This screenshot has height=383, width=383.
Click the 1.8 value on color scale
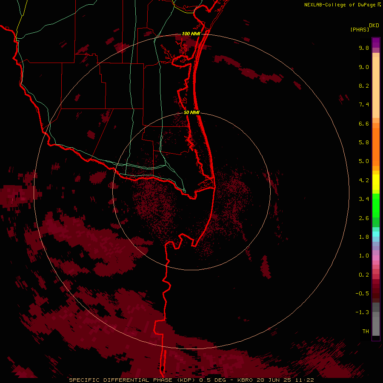tap(364, 237)
